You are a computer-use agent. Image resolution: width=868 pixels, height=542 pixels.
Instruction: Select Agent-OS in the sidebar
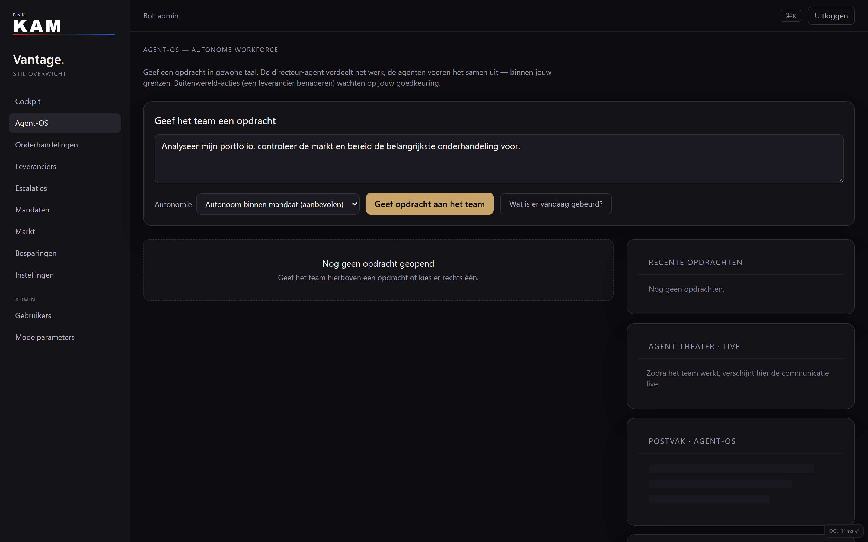[x=65, y=123]
